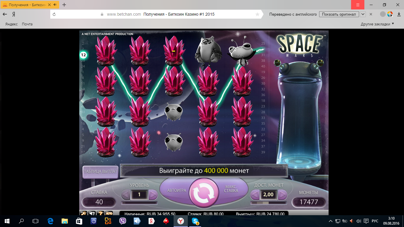Open Viber from the taskbar
This screenshot has width=404, height=227.
123,221
